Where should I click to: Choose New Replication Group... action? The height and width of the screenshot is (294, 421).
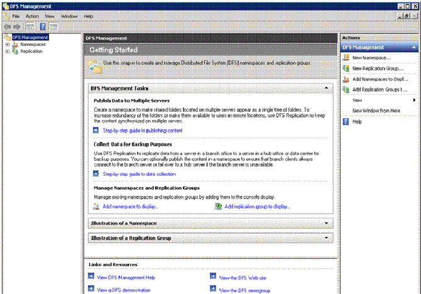pyautogui.click(x=378, y=68)
